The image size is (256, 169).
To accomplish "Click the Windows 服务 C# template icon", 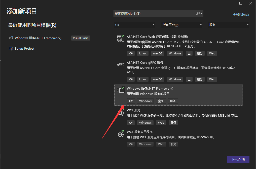I will pyautogui.click(x=121, y=90).
